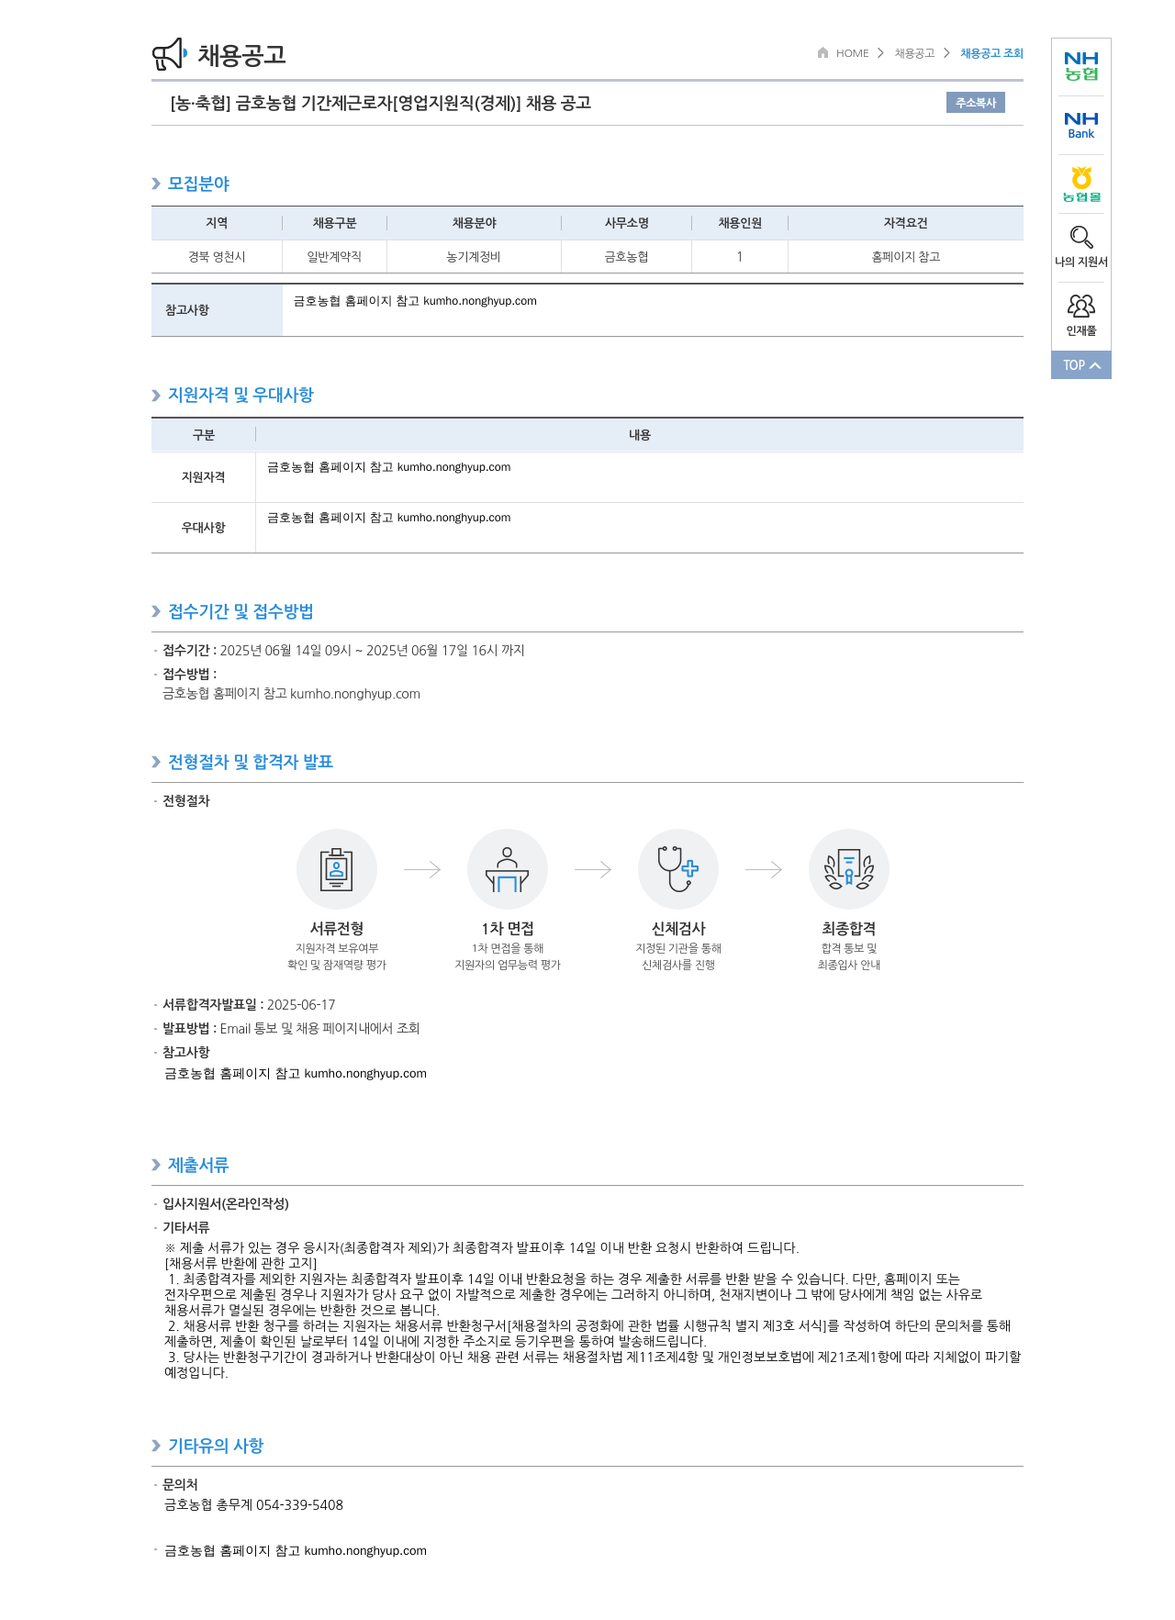Click the 접수기간 date range text
The width and height of the screenshot is (1175, 1620).
[x=372, y=650]
